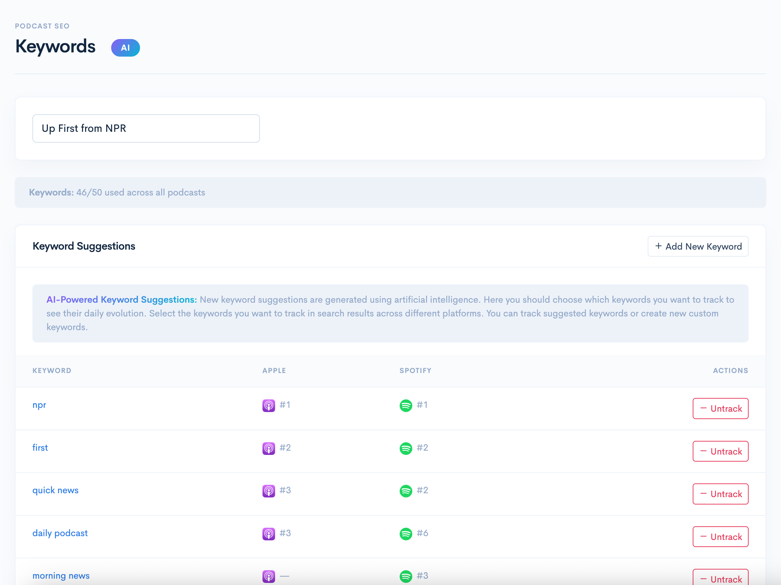This screenshot has height=585, width=781.
Task: Click Spotify icon in daily podcast row
Action: tap(406, 533)
